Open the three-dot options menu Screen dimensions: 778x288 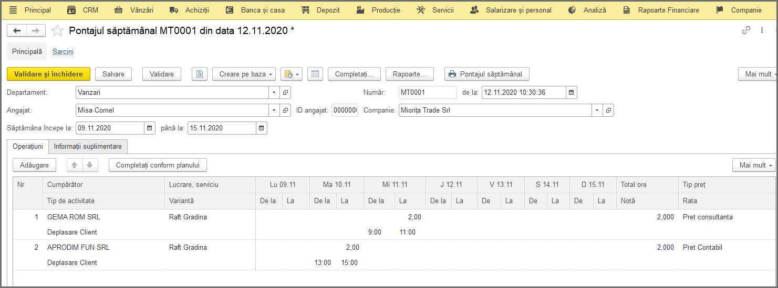762,30
